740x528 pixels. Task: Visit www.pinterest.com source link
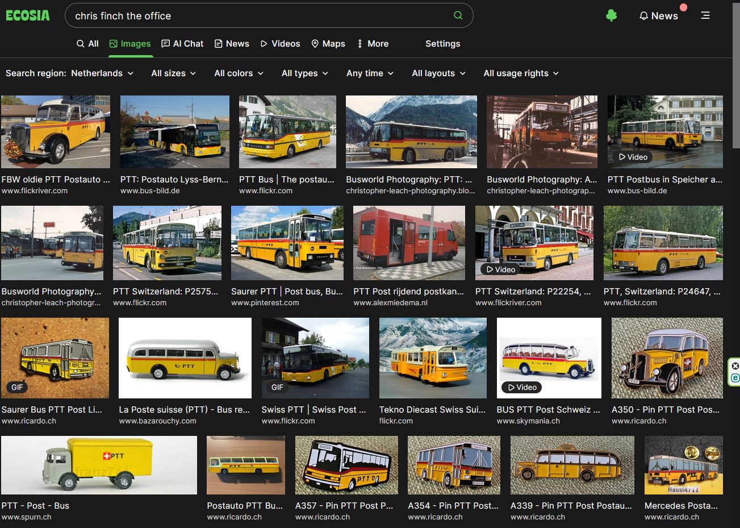click(x=265, y=303)
